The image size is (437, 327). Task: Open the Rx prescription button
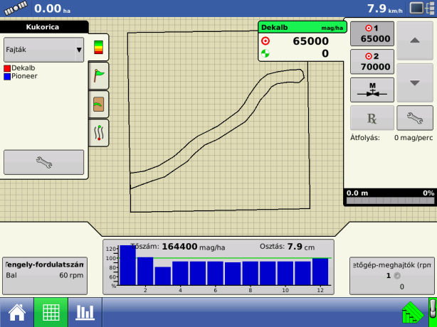click(x=372, y=118)
